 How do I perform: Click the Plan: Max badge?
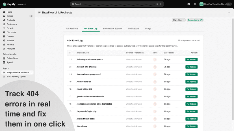pyautogui.click(x=179, y=20)
